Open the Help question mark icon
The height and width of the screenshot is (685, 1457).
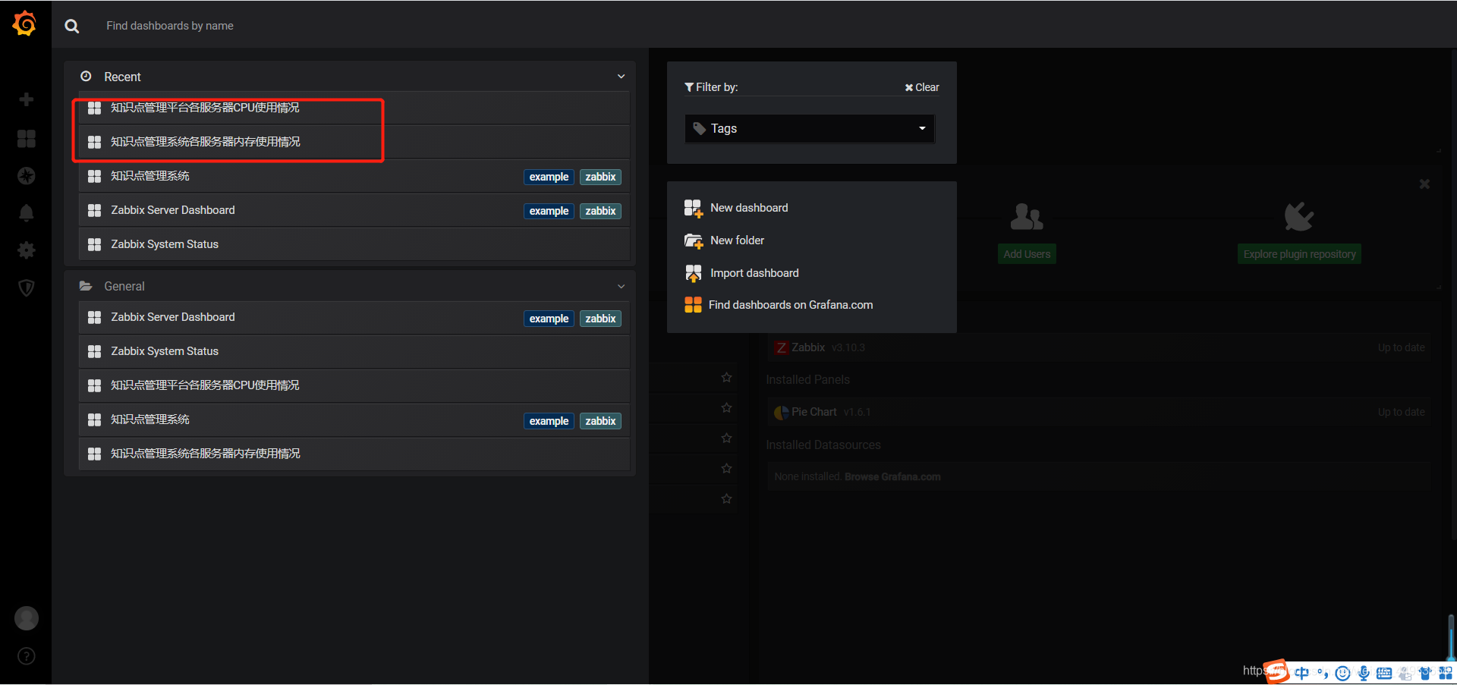pyautogui.click(x=27, y=656)
